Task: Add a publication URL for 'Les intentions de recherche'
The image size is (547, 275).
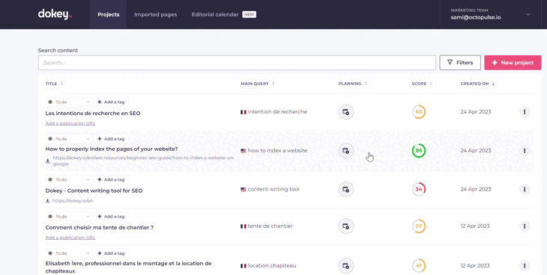Action: (70, 123)
